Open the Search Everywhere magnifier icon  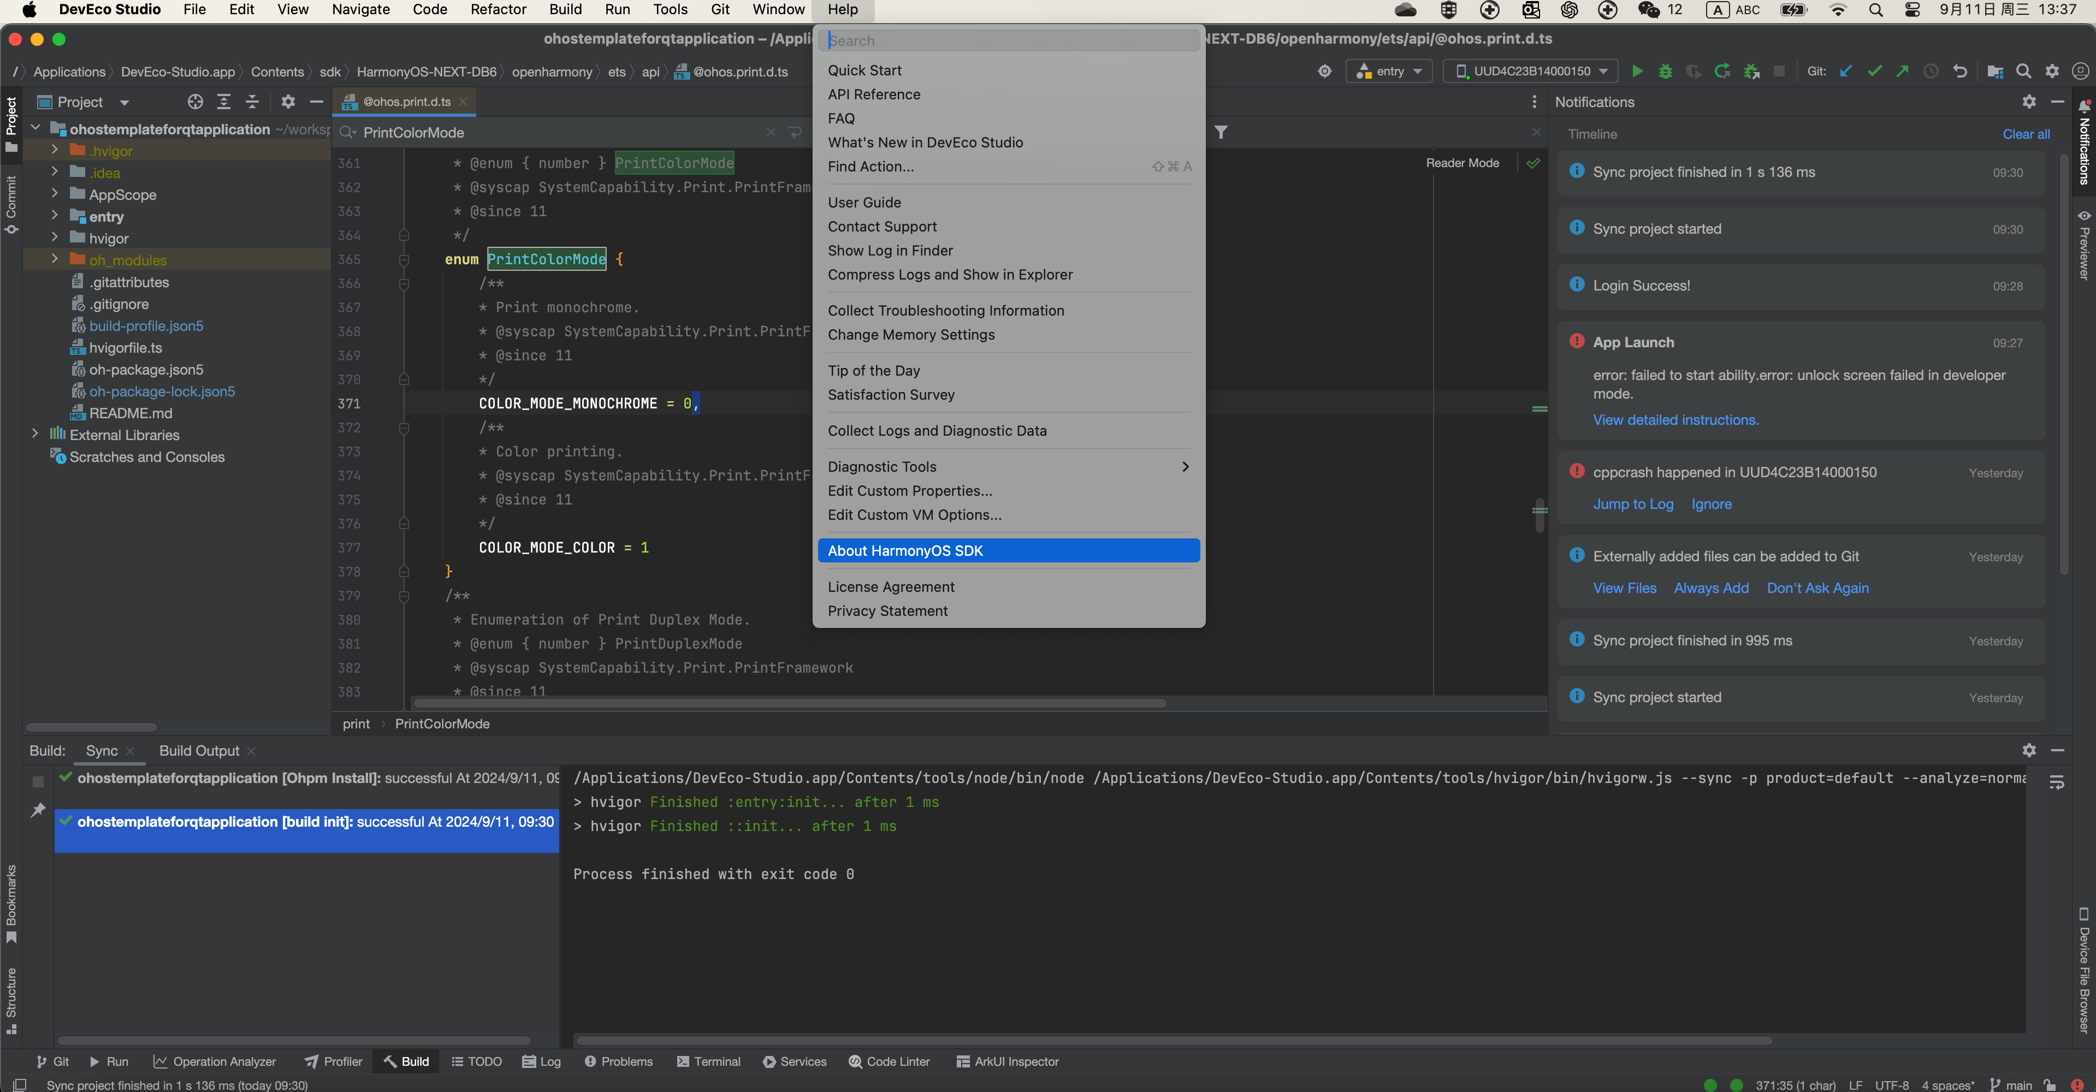click(x=2023, y=72)
